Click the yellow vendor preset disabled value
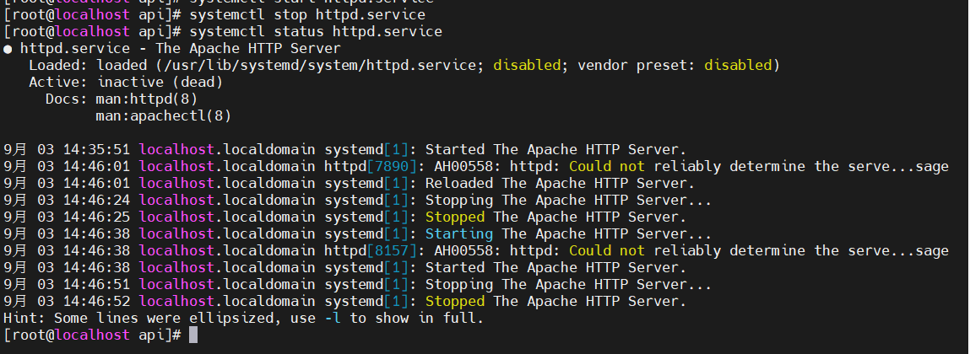 coord(738,66)
